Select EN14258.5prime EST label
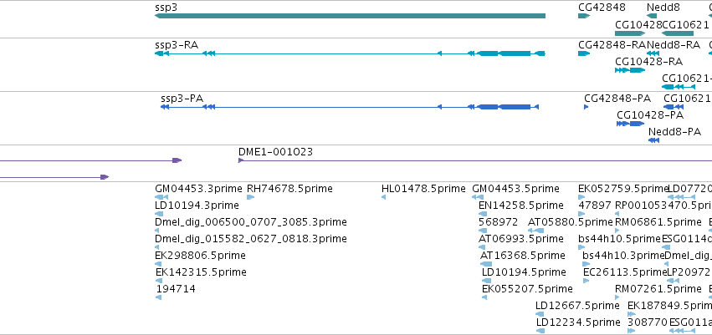 click(x=521, y=206)
